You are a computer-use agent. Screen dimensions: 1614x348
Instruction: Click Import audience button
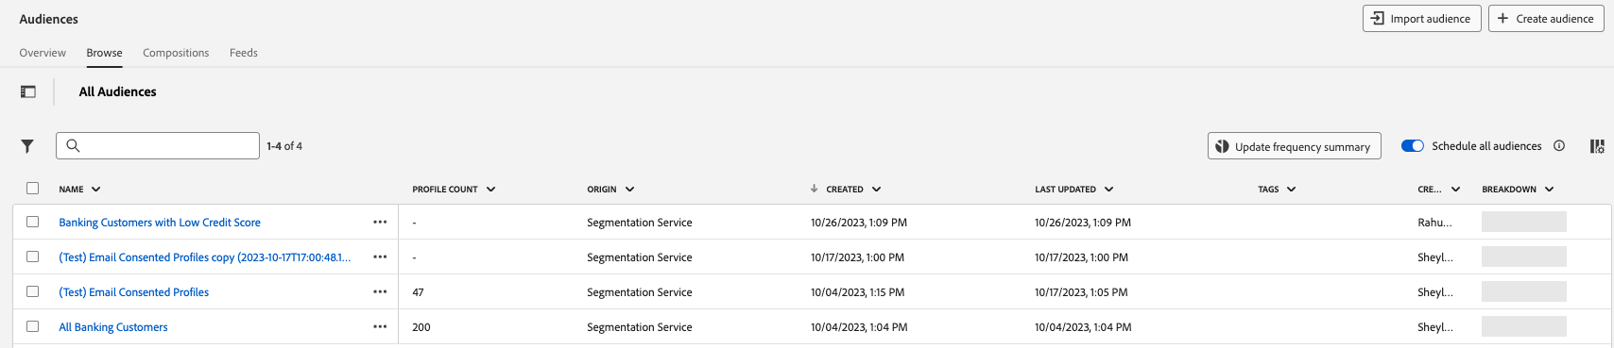(x=1421, y=19)
